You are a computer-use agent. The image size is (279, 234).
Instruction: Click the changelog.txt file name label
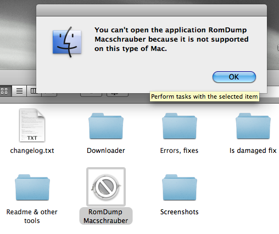click(32, 151)
